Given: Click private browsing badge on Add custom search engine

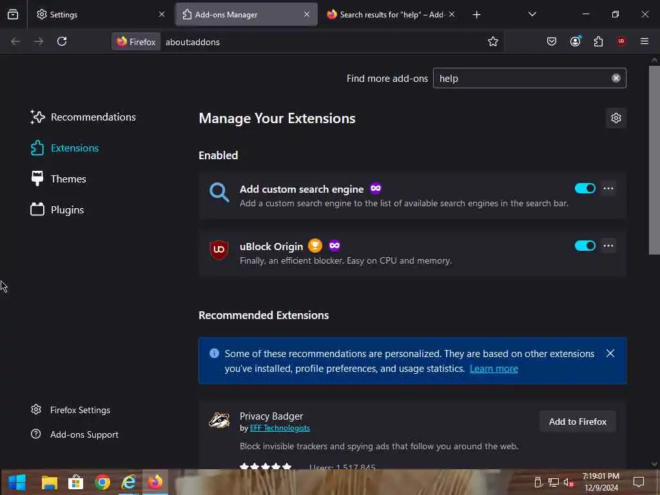Looking at the screenshot, I should [x=376, y=189].
